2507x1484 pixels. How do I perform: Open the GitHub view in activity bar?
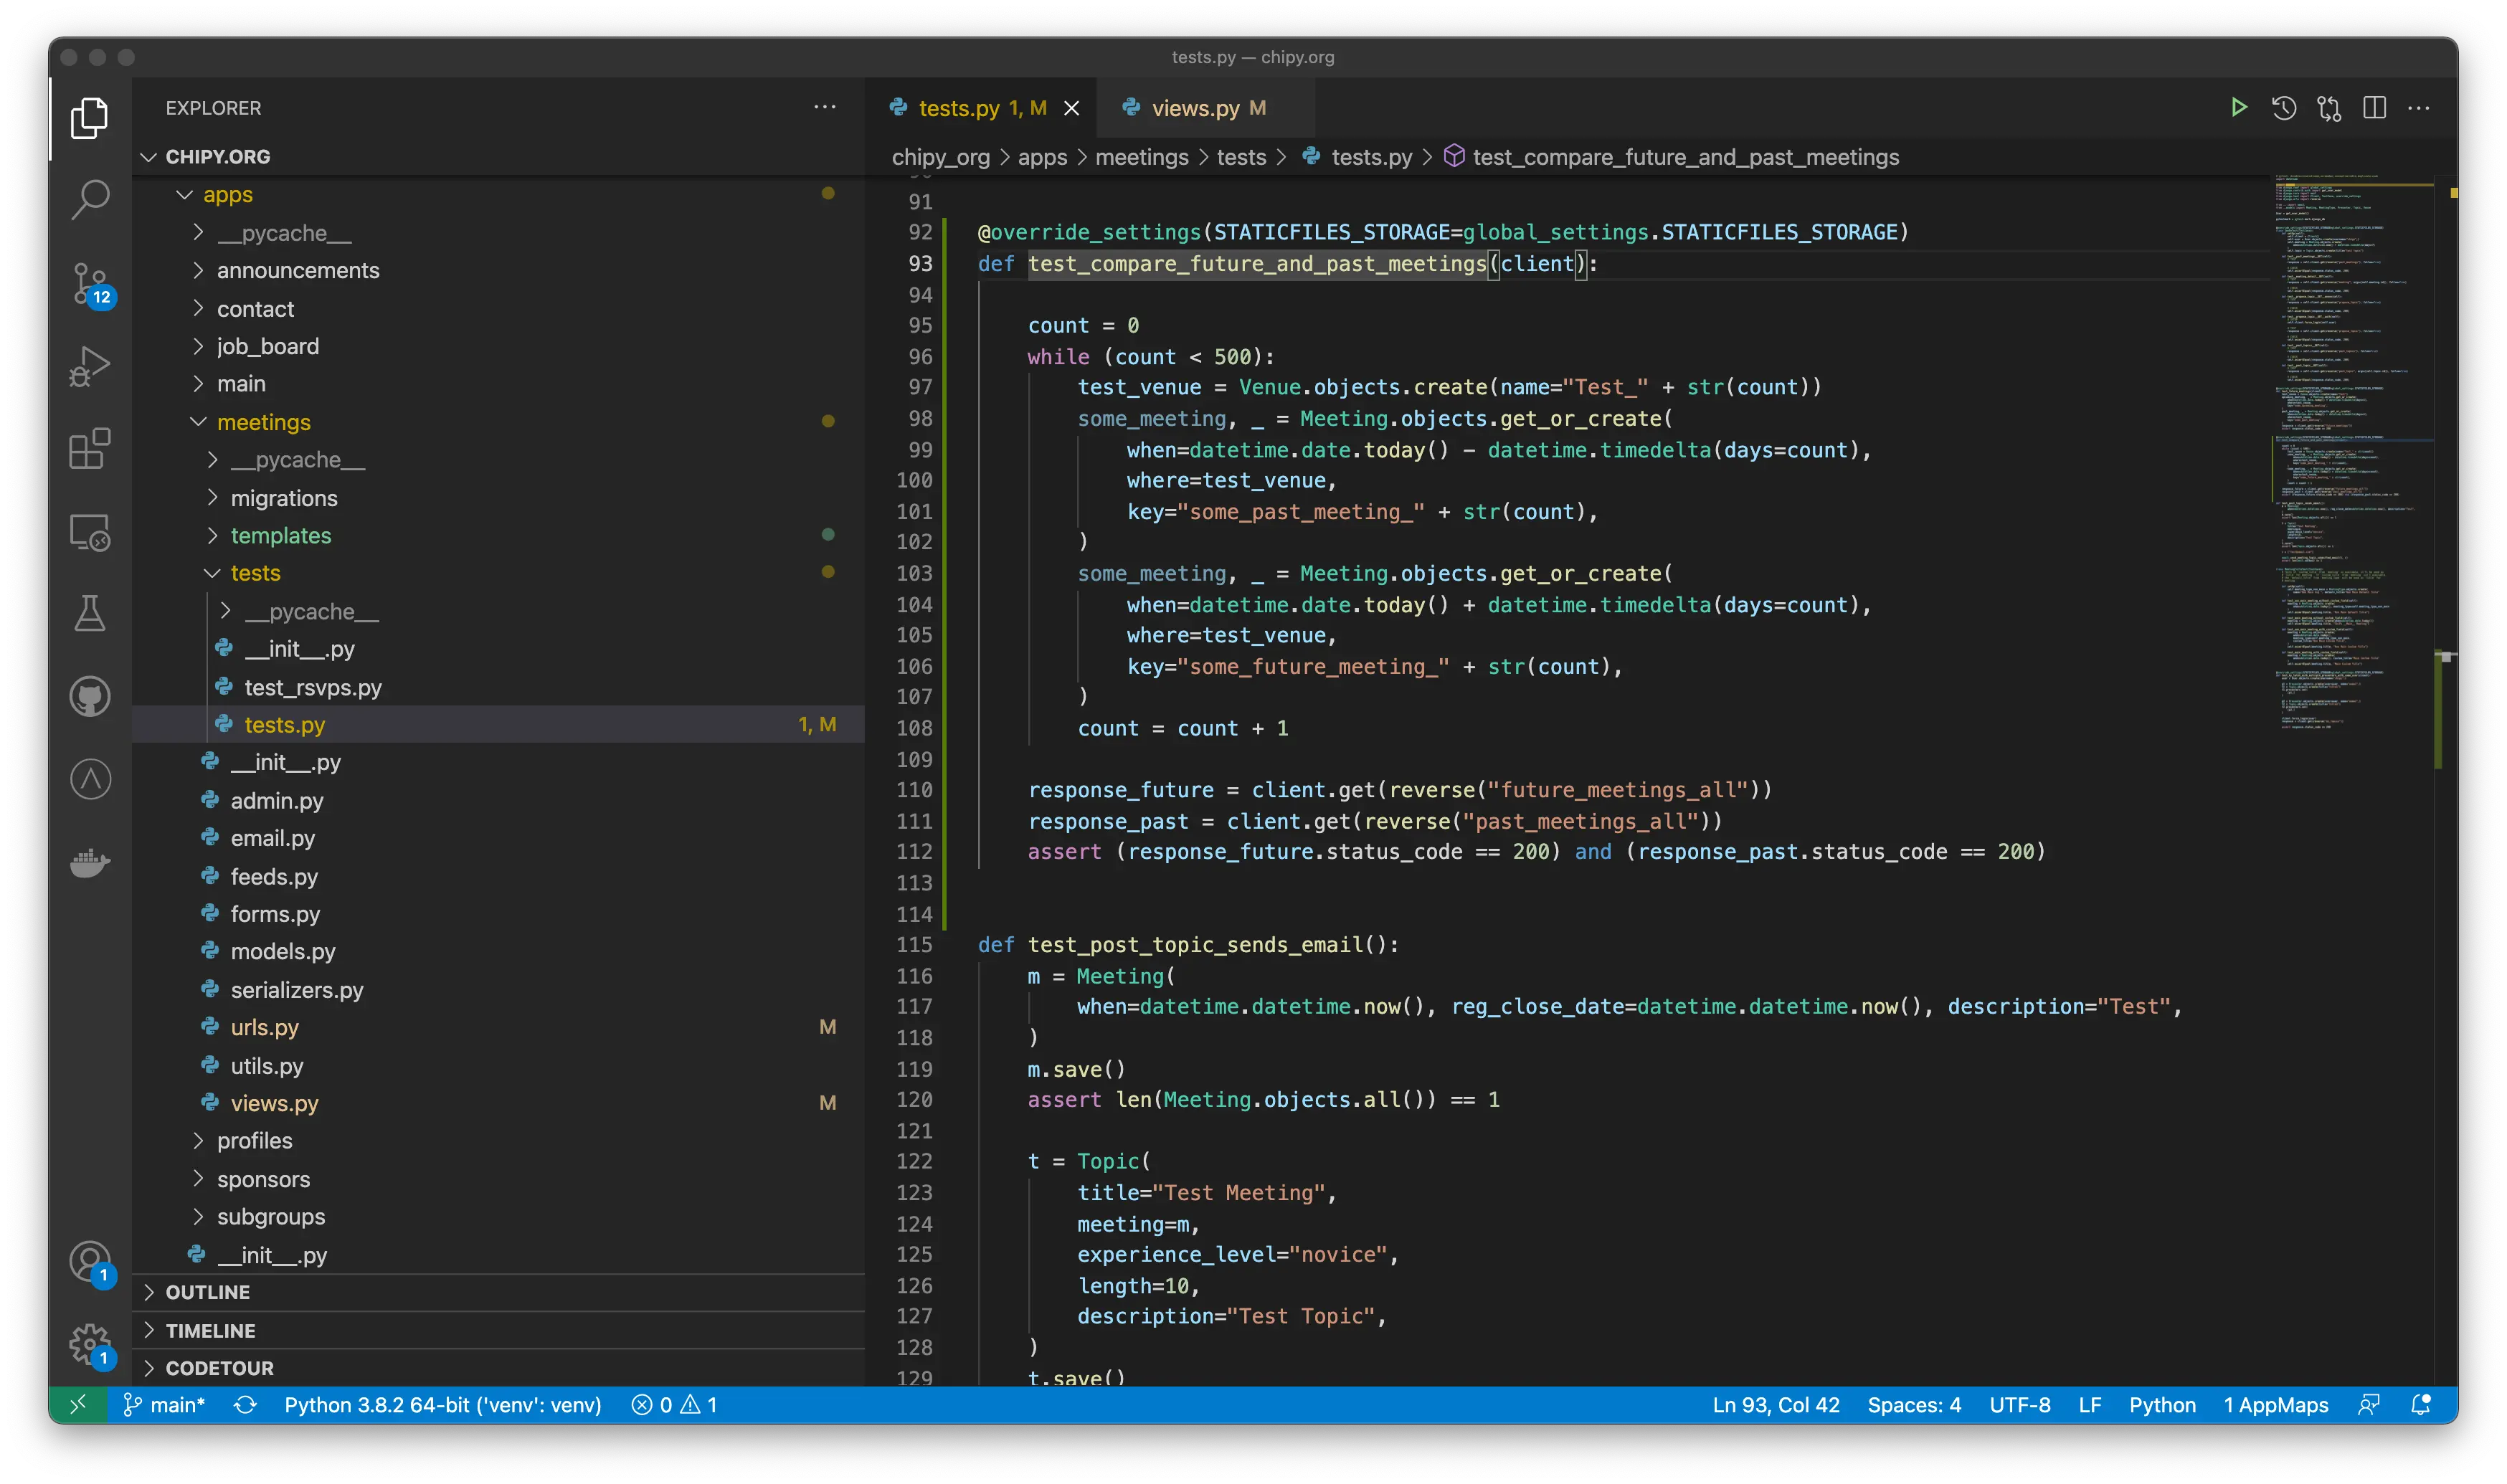90,697
